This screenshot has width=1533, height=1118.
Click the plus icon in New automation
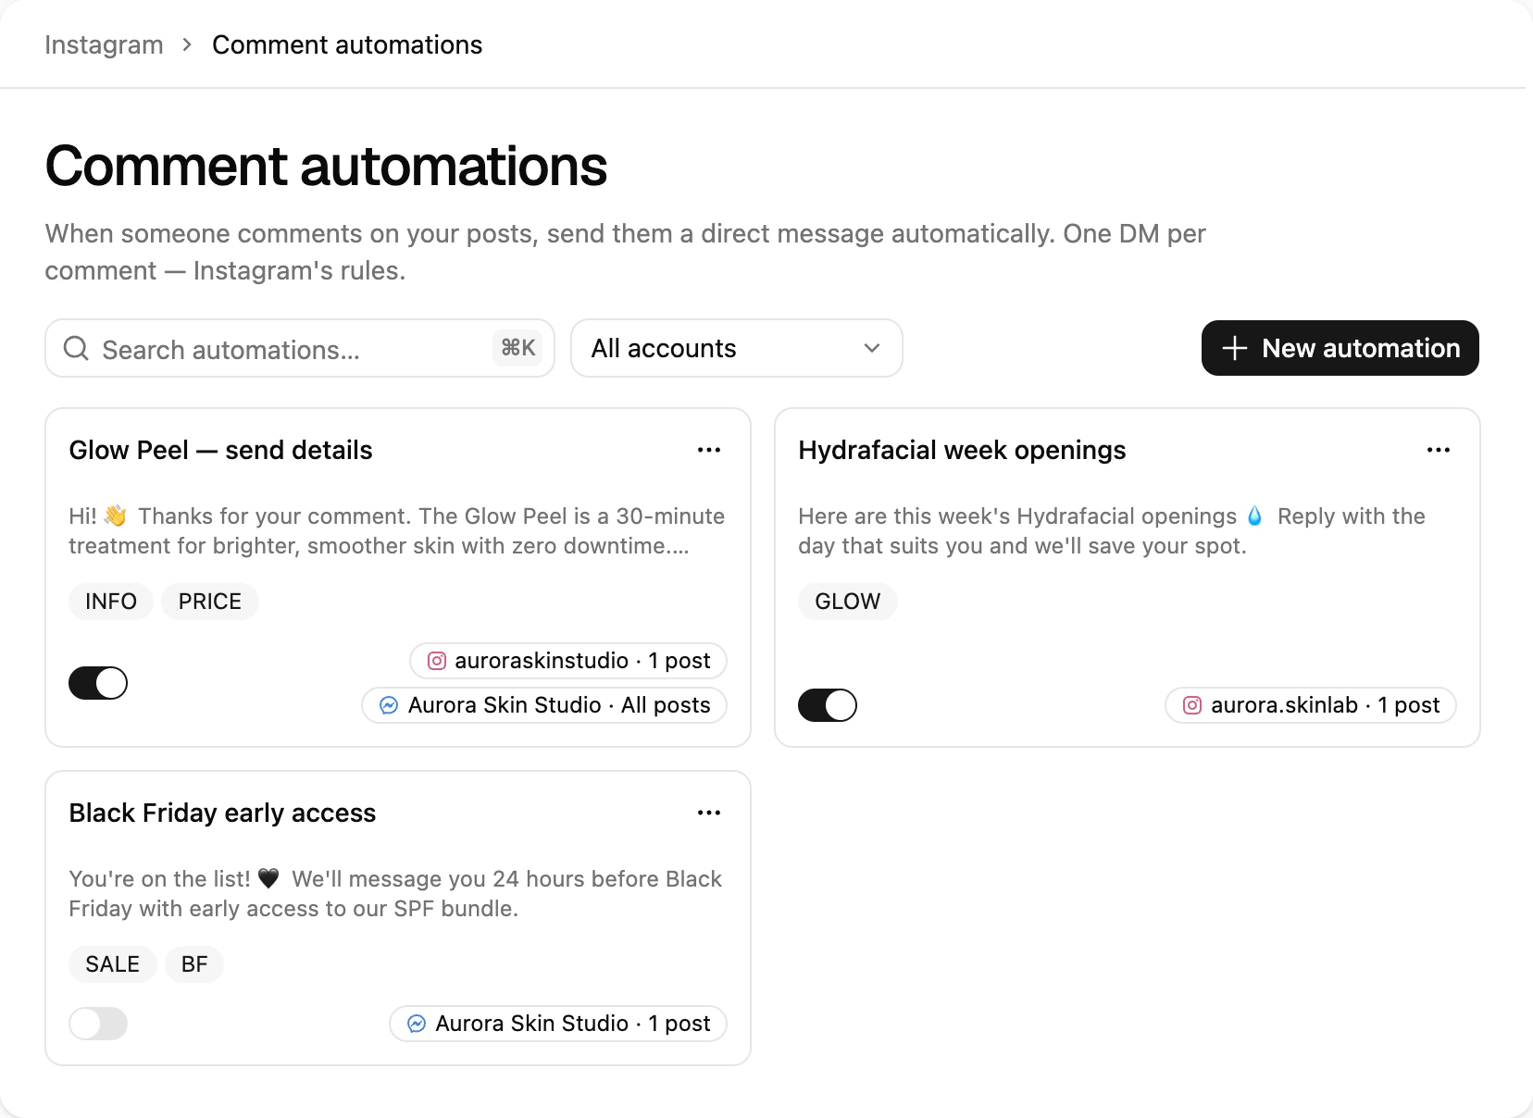click(1235, 348)
